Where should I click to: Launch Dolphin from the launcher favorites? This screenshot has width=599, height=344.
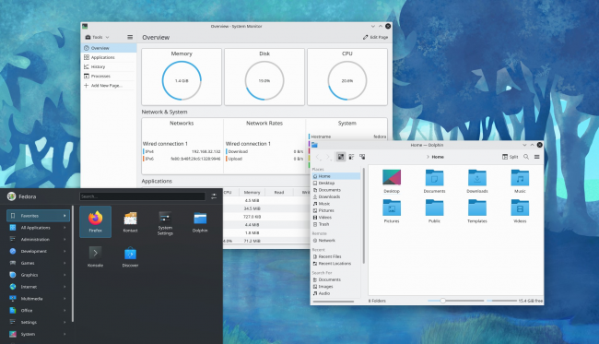(x=200, y=221)
